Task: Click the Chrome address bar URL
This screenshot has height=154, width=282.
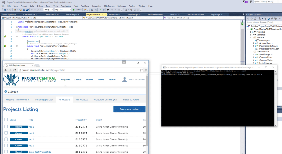Action: coord(43,70)
